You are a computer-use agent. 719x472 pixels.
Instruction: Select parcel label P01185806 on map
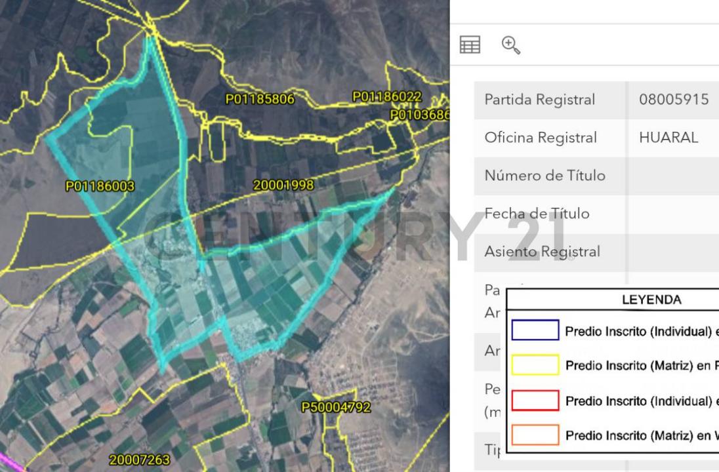tap(260, 100)
